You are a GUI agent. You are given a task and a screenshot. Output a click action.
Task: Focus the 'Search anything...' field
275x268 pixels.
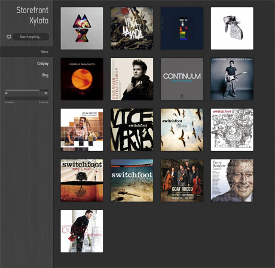(x=30, y=37)
